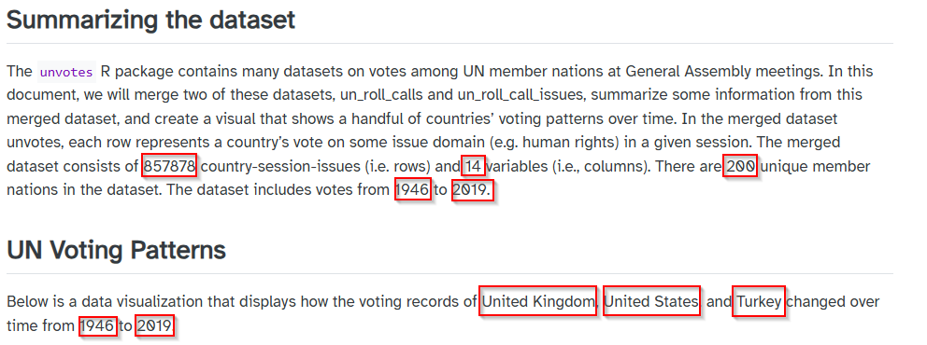Screen dimensions: 927x345
Task: Click the highlighted United States text
Action: pos(651,302)
